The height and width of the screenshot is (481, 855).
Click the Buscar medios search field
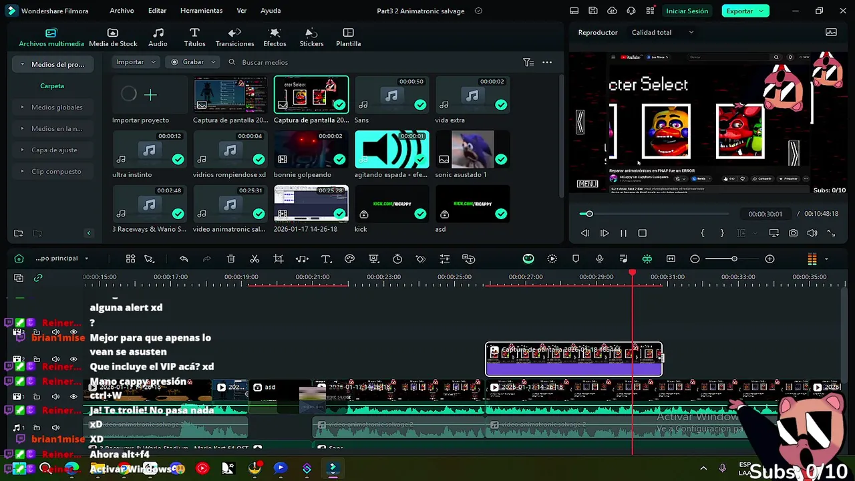[265, 62]
